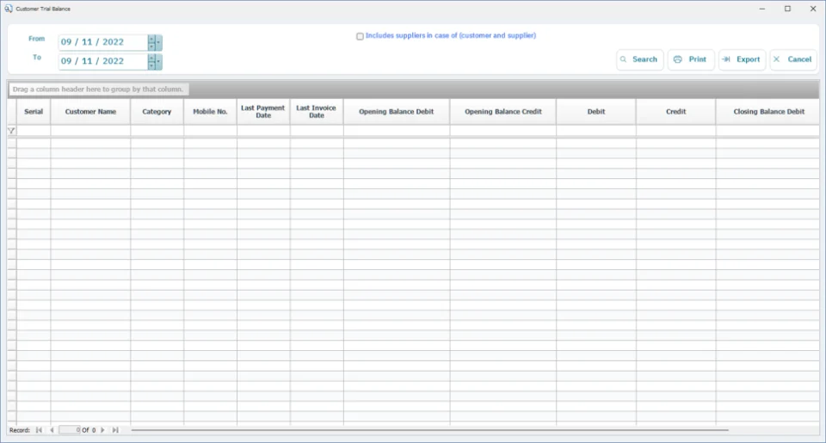826x443 pixels.
Task: Click the Mobile No. filter row cell
Action: pos(210,131)
